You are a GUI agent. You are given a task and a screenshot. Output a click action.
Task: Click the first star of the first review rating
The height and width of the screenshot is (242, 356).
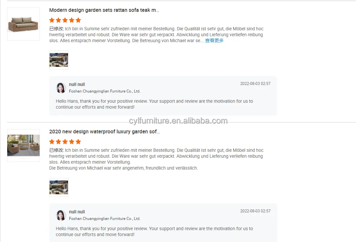[52, 20]
